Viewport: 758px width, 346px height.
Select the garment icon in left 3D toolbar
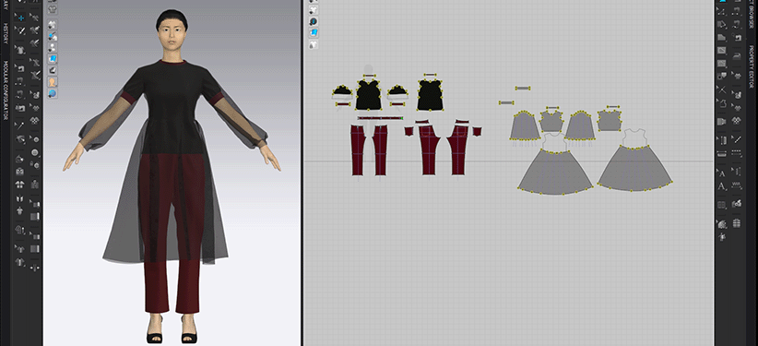[19, 49]
